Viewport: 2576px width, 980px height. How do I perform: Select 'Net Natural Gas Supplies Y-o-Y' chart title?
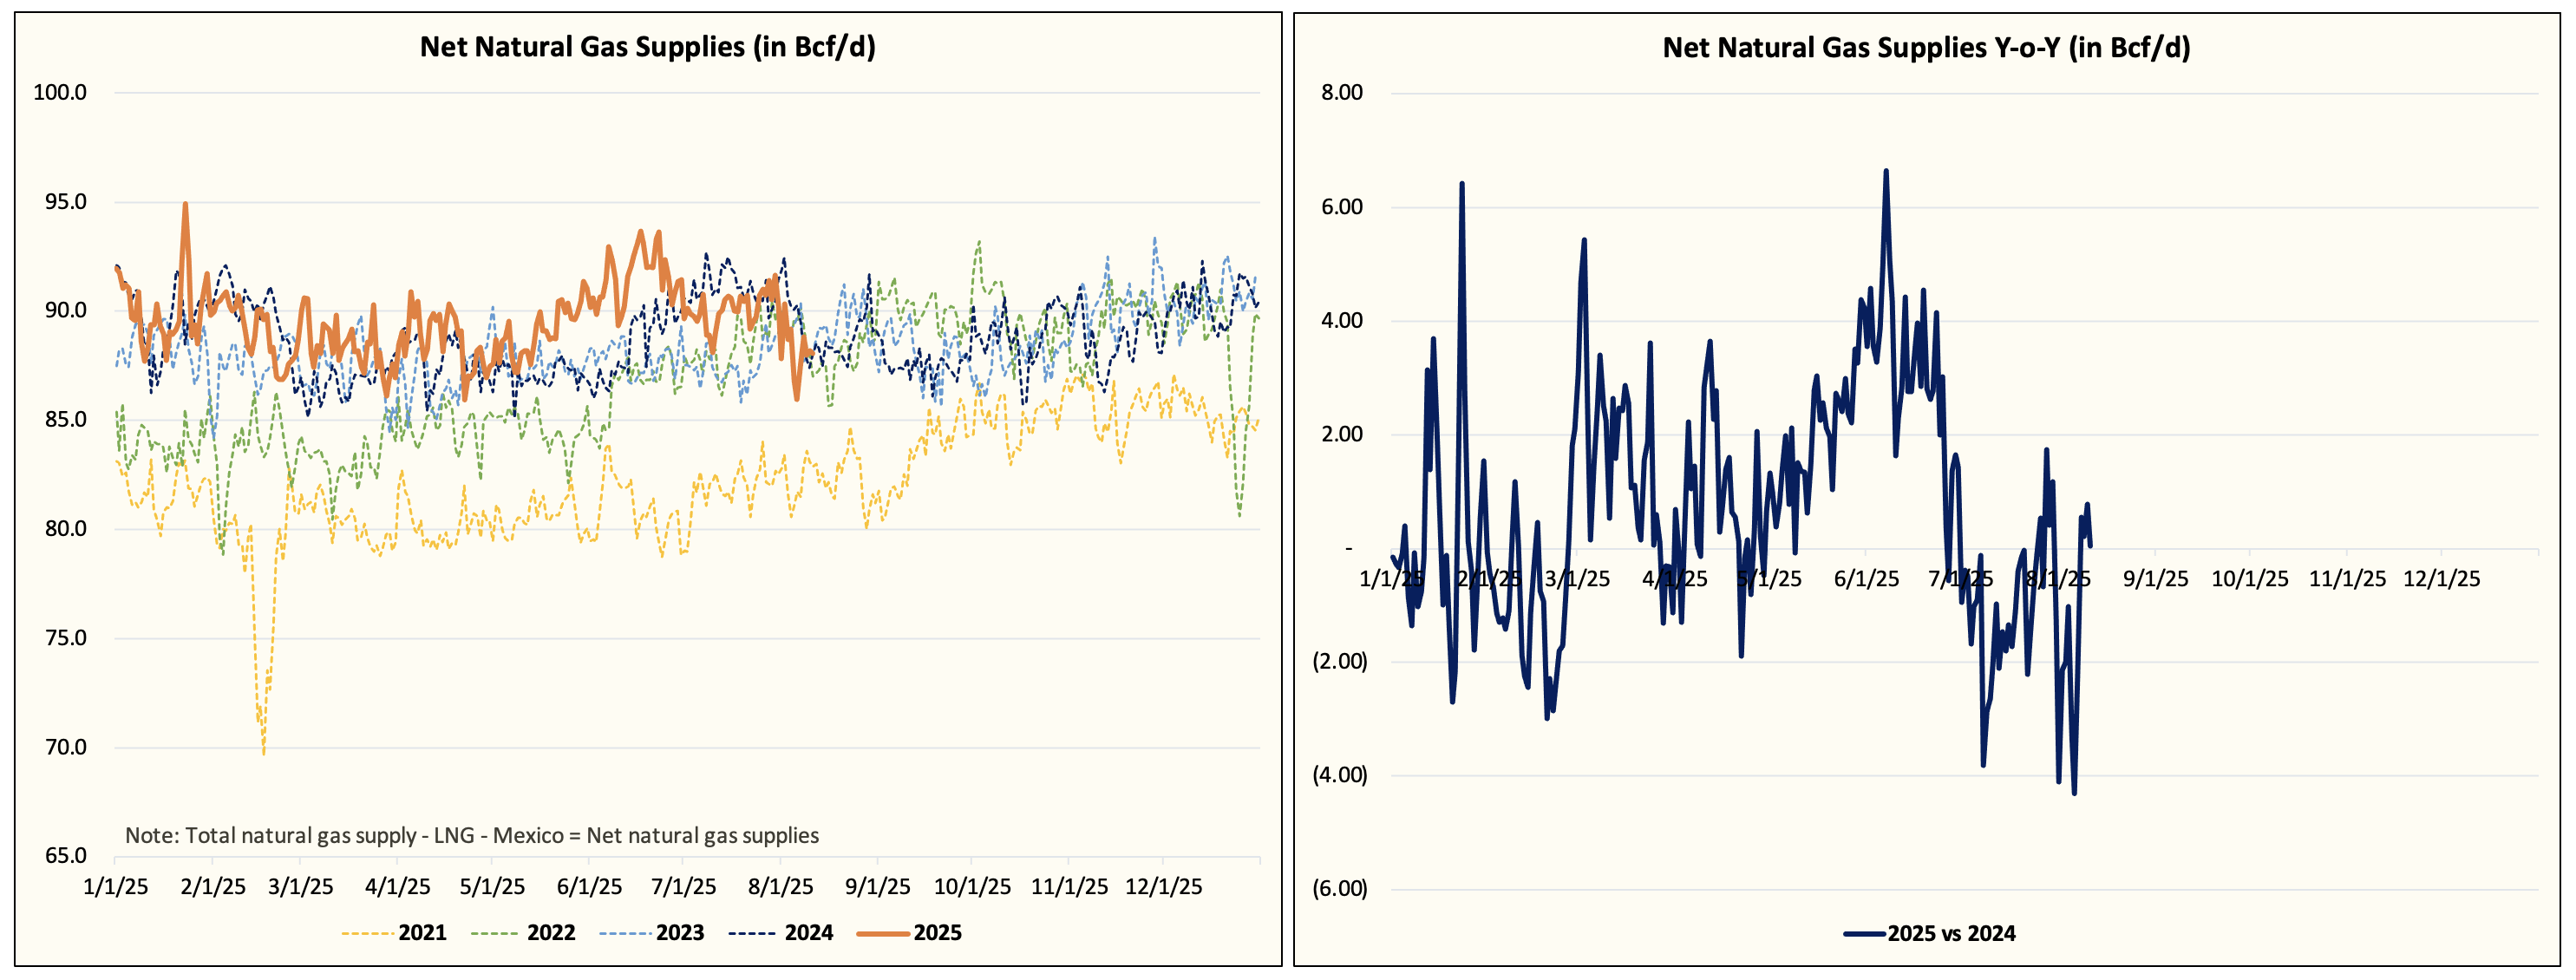pos(1926,48)
